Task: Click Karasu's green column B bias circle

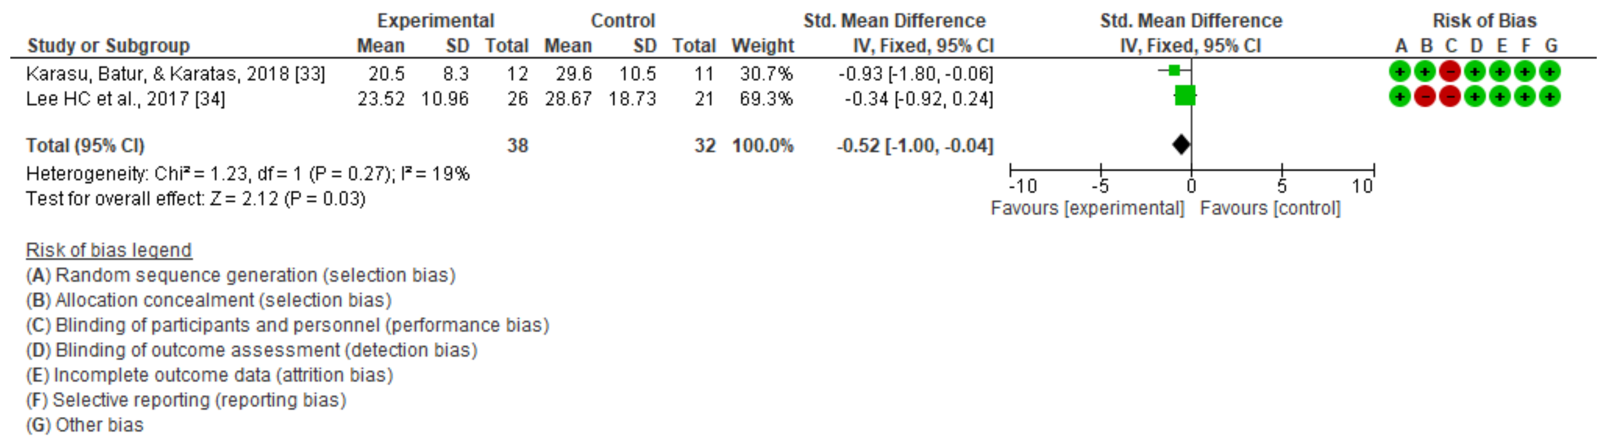Action: 1425,72
